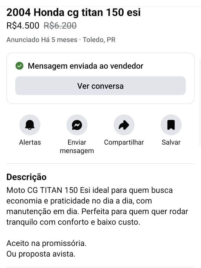Click the Compartilhar text label

(x=124, y=142)
